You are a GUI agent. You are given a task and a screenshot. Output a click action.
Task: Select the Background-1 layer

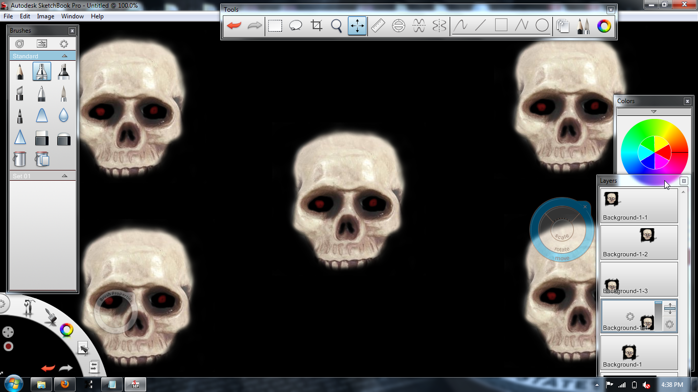(x=639, y=353)
